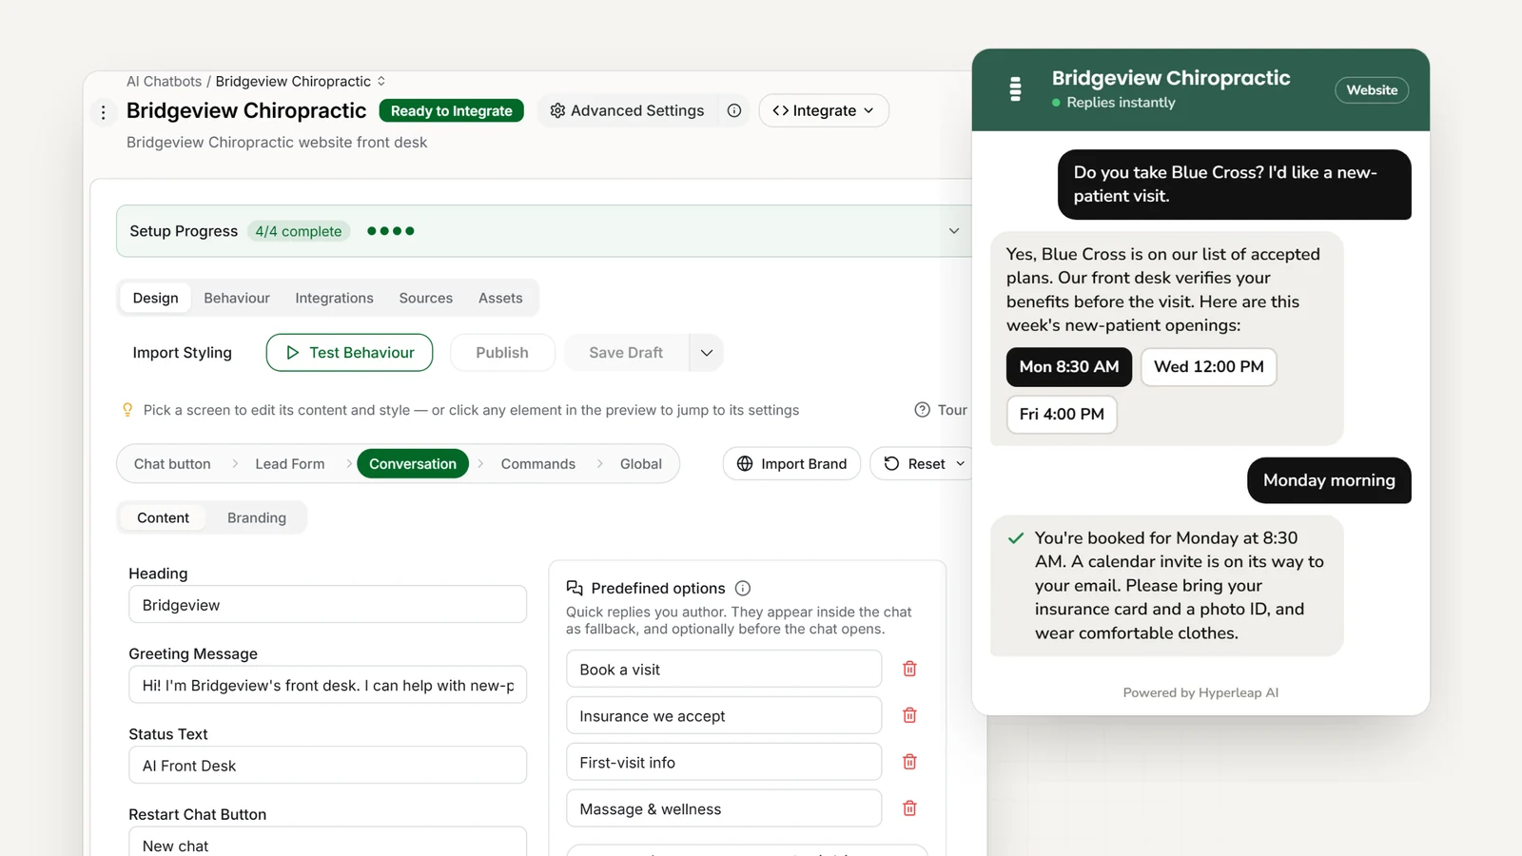The image size is (1522, 856).
Task: Delete the Insurance we accept option
Action: [909, 715]
